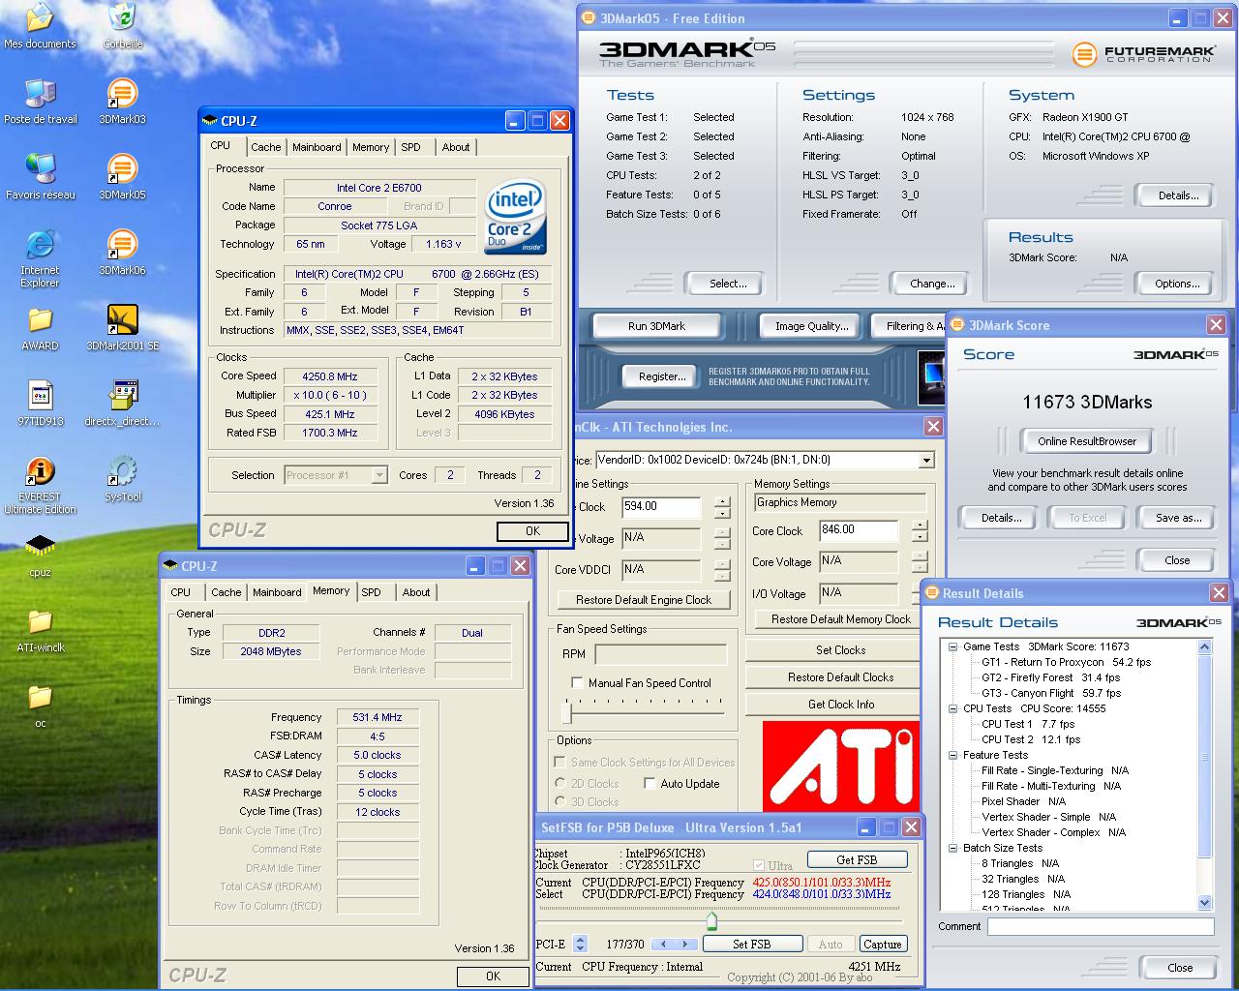Enable Manual Fan Speed Control checkbox
This screenshot has width=1239, height=991.
click(x=577, y=683)
